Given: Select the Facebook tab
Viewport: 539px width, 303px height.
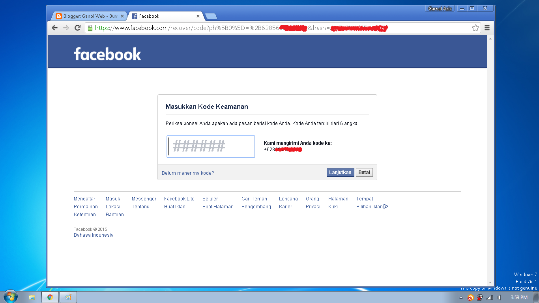Looking at the screenshot, I should (x=166, y=16).
